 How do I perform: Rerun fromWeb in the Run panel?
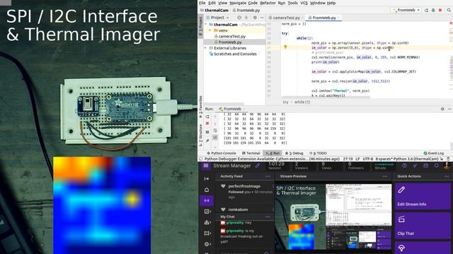pos(207,116)
